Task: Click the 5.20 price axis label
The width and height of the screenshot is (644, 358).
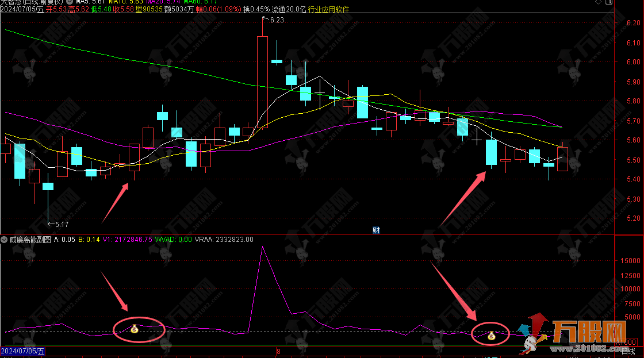Action: (633, 218)
